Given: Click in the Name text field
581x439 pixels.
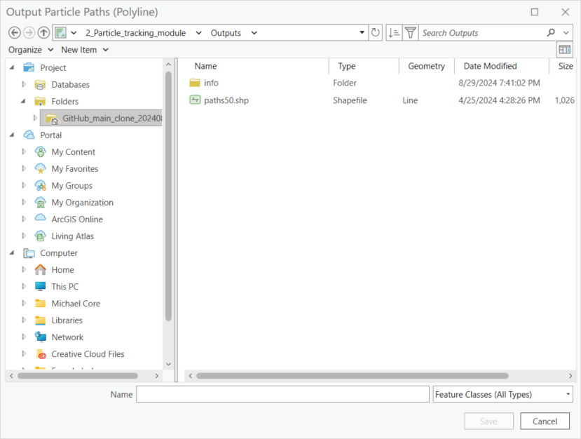Looking at the screenshot, I should point(282,394).
